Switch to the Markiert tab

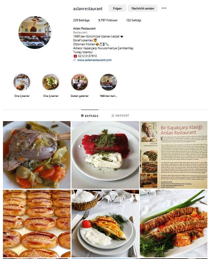coord(120,116)
